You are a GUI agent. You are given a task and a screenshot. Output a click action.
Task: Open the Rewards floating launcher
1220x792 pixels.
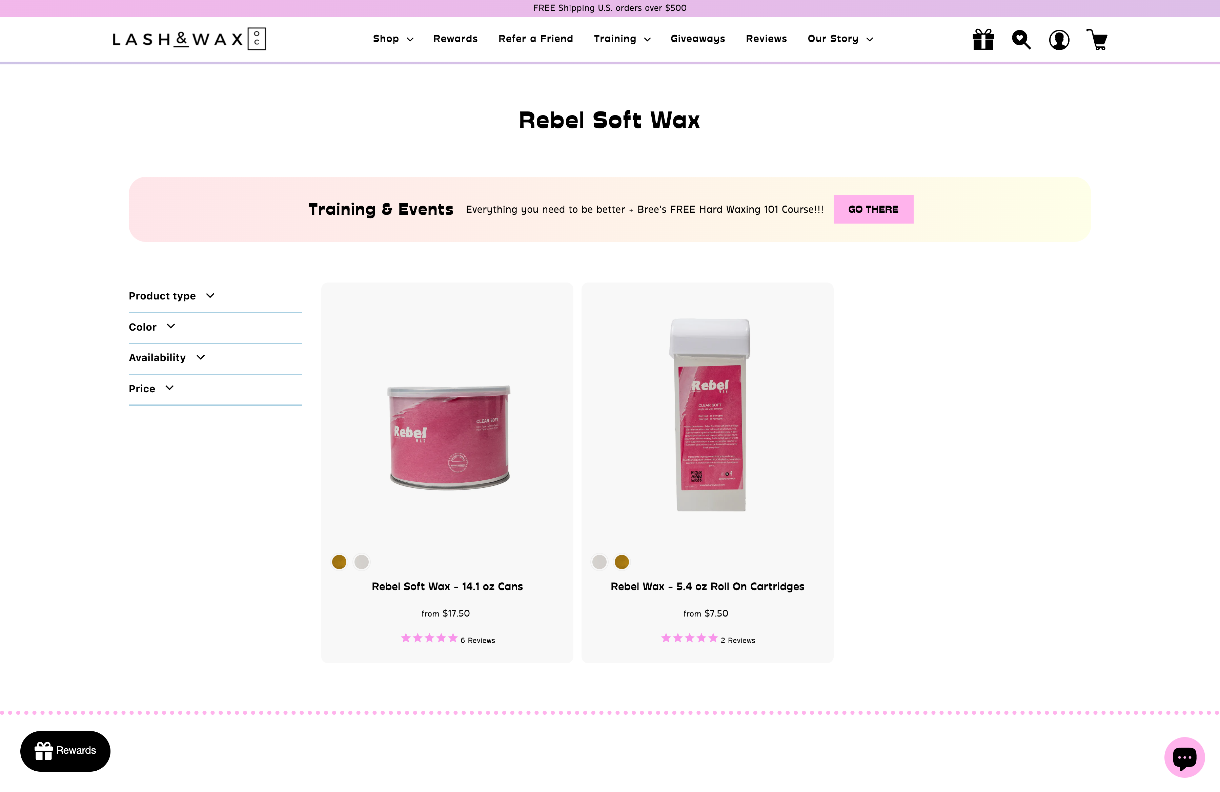coord(65,751)
